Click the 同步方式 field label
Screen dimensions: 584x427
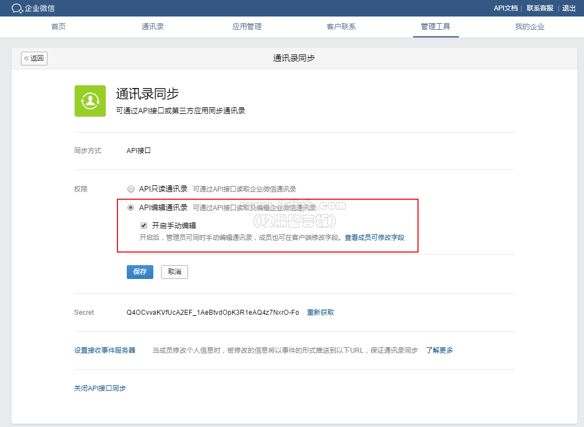88,151
